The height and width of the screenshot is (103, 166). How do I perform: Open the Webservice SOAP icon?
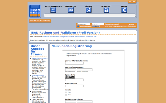point(71,10)
